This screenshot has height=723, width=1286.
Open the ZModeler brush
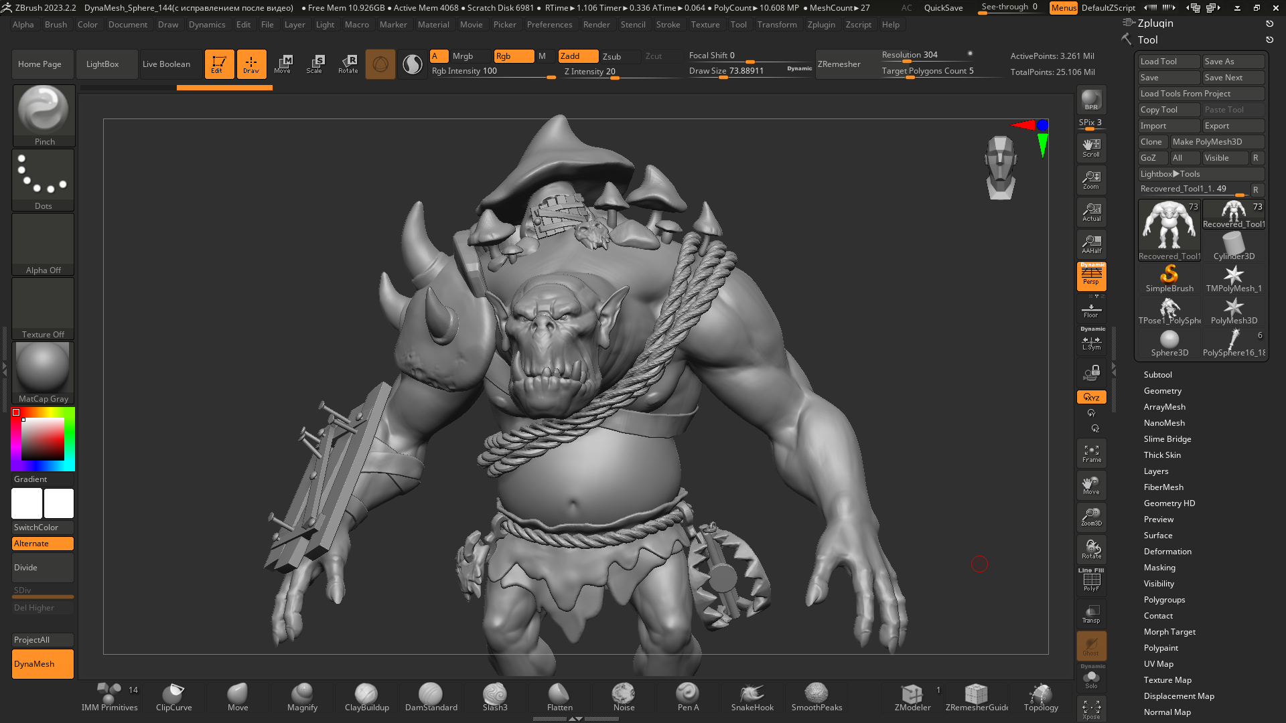tap(912, 697)
